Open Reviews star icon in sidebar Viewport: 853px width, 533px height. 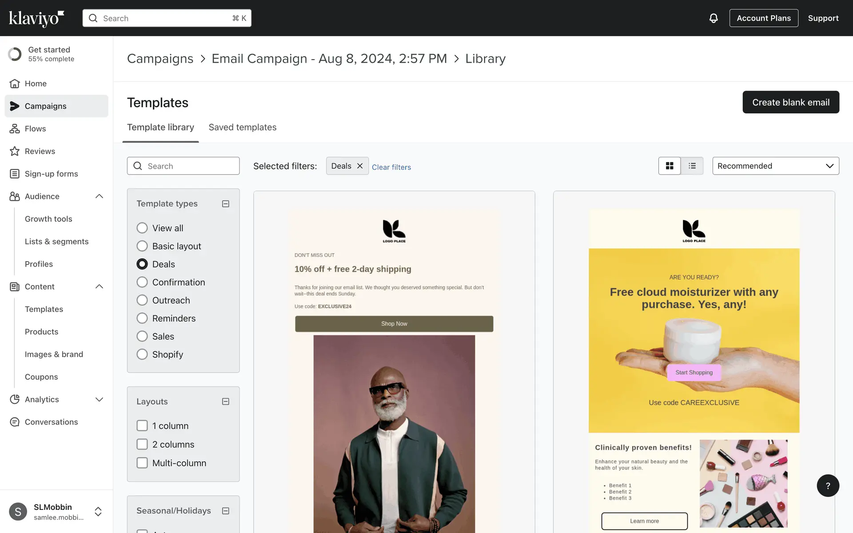(x=15, y=151)
